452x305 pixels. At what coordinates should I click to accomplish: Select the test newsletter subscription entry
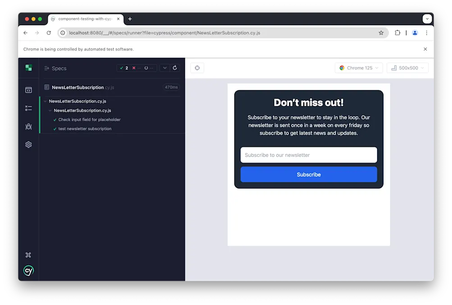pos(86,128)
